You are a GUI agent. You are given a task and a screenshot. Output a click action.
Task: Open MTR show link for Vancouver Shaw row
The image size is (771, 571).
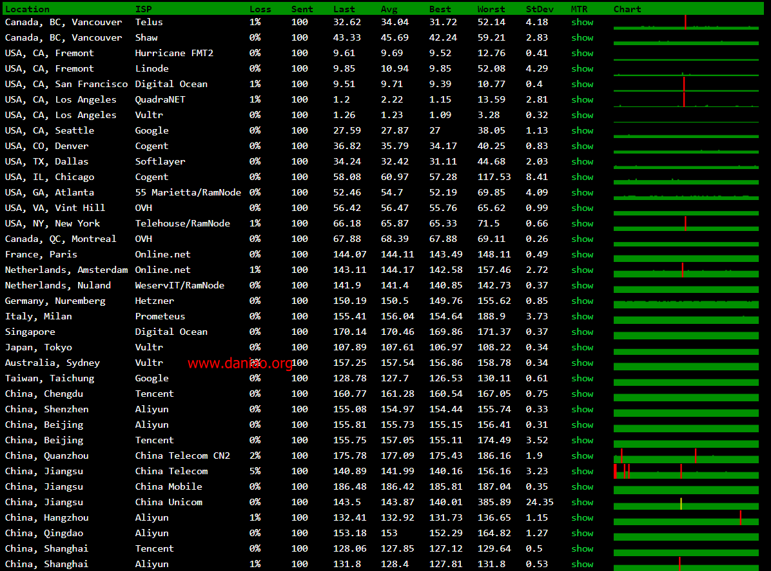tap(582, 37)
